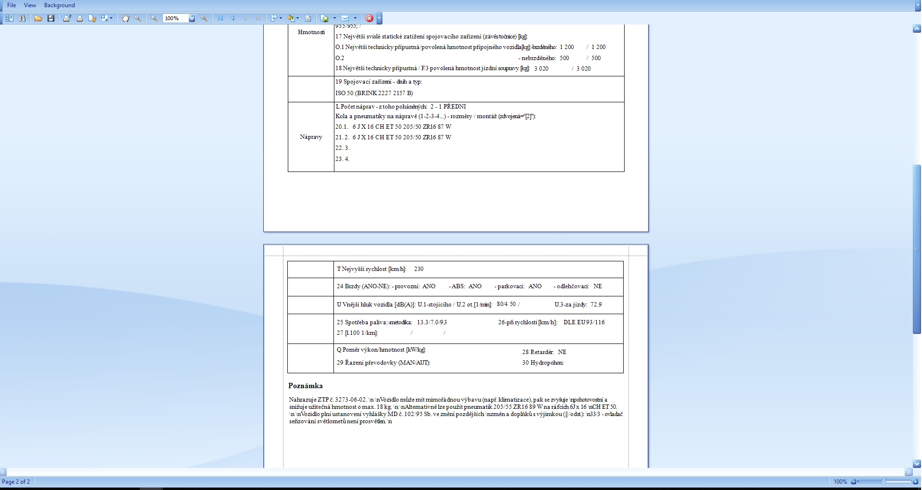The image size is (922, 490).
Task: Toggle the watermark icon in the toolbar
Action: [308, 18]
